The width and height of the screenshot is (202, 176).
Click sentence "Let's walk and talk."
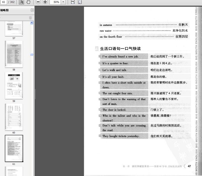pos(115,70)
